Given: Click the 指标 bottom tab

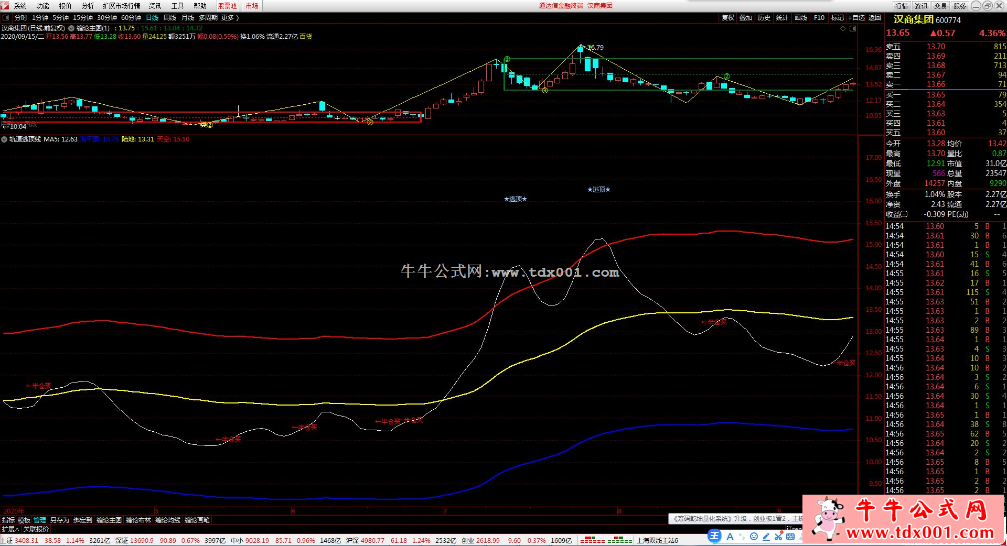Looking at the screenshot, I should point(8,520).
